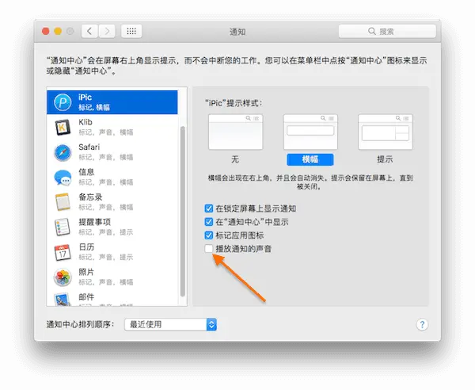This screenshot has width=475, height=390.
Task: Click the 无 style label
Action: (235, 159)
